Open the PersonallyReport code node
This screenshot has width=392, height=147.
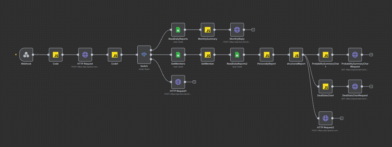(267, 55)
